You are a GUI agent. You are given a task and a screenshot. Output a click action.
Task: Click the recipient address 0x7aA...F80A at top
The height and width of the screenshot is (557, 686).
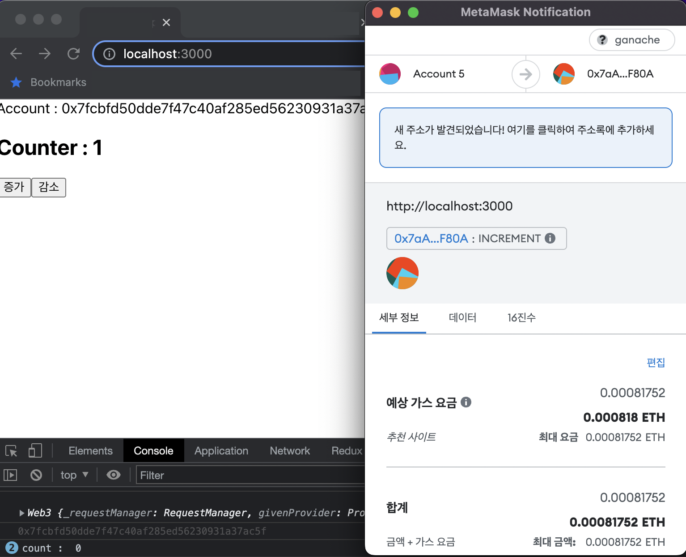(620, 74)
